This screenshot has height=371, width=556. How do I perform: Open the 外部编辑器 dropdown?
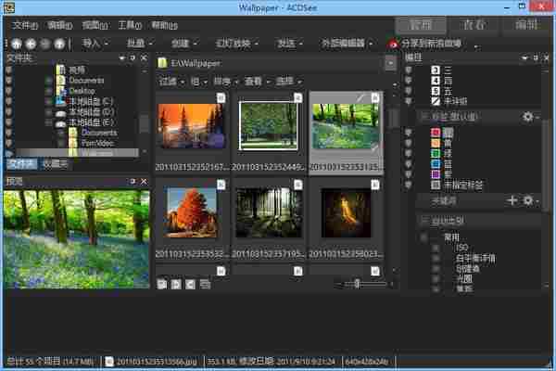click(347, 44)
